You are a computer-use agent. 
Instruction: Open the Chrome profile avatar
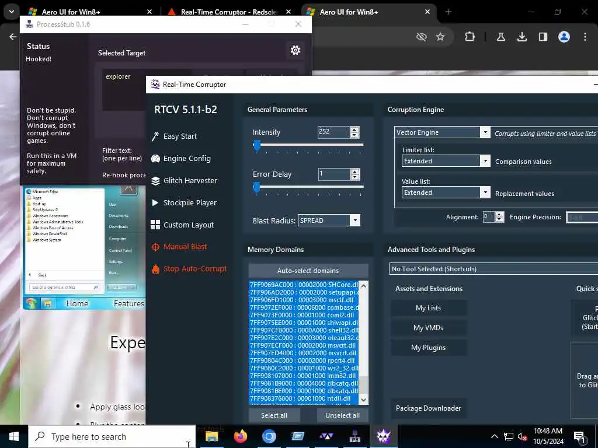click(564, 37)
